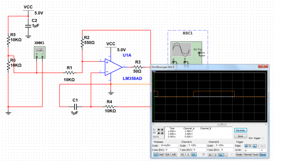Viewport: 281px width, 168px height.
Task: Click the Channel B round indicator
Action: point(232,155)
